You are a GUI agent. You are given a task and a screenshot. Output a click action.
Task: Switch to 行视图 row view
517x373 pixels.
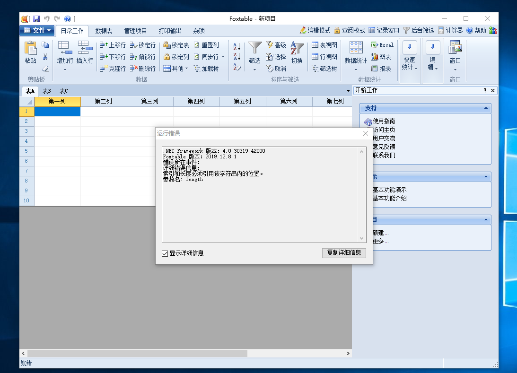[x=324, y=57]
